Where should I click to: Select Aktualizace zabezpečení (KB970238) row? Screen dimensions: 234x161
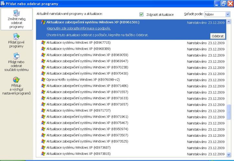click(x=131, y=67)
